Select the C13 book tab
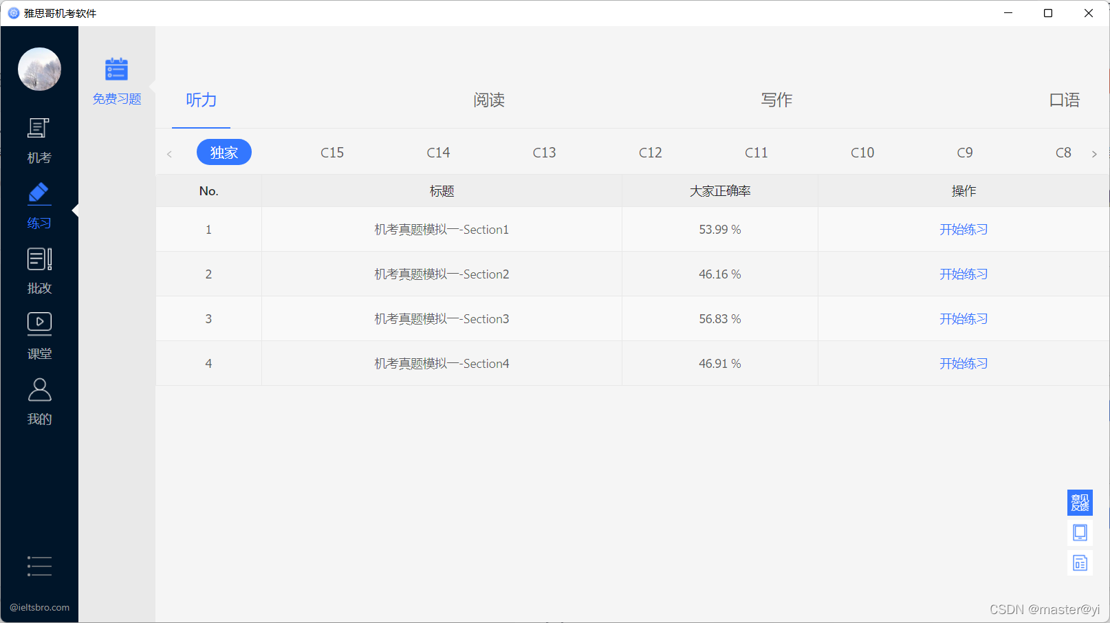 [544, 153]
